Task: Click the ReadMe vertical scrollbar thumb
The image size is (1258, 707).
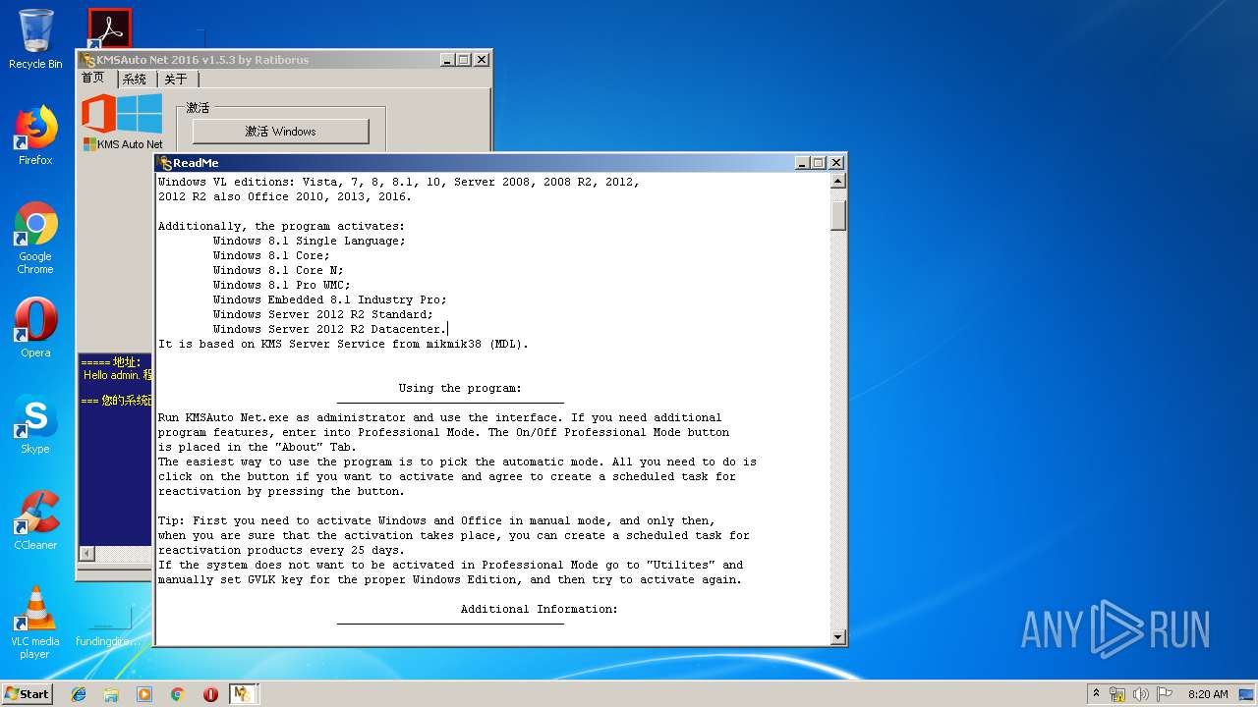Action: click(838, 216)
